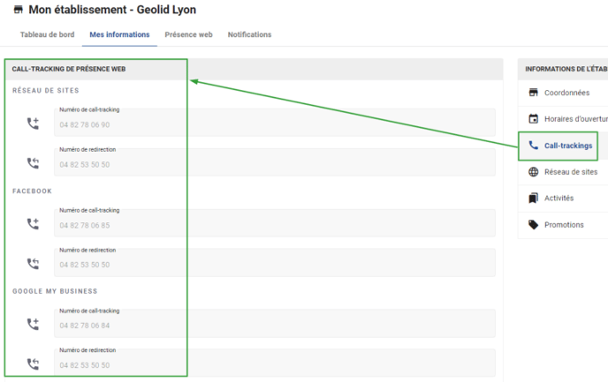Click the Promotions tag icon
608x382 pixels.
[533, 225]
